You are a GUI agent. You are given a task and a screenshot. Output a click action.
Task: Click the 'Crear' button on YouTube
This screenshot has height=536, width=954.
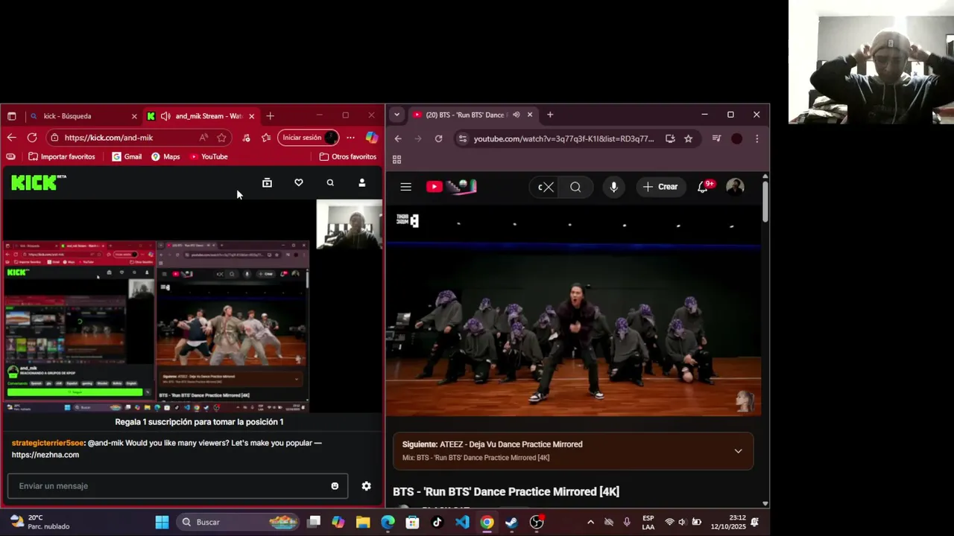click(x=660, y=187)
